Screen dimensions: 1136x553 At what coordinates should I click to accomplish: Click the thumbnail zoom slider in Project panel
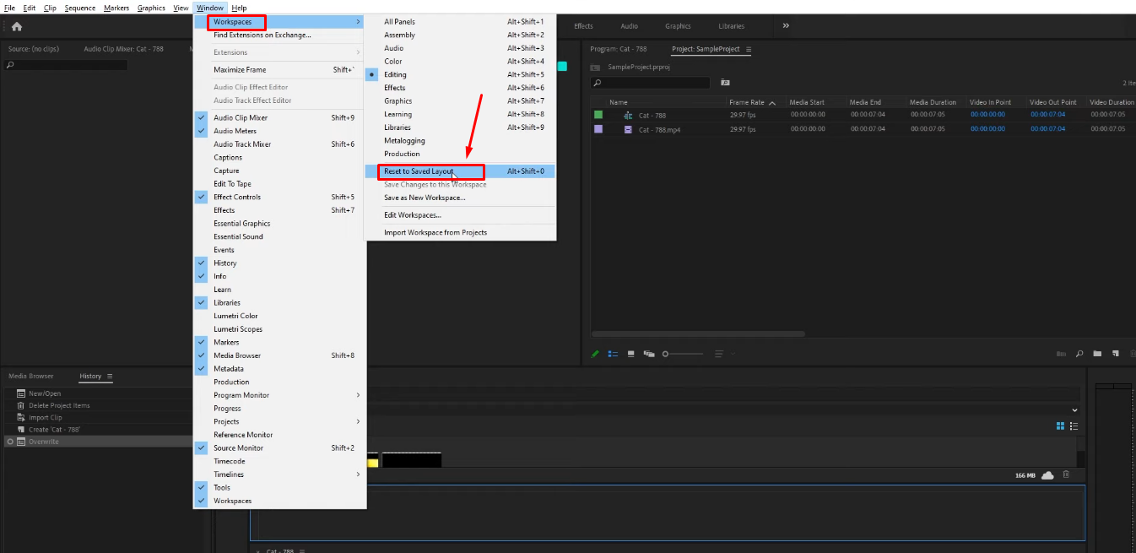[666, 354]
